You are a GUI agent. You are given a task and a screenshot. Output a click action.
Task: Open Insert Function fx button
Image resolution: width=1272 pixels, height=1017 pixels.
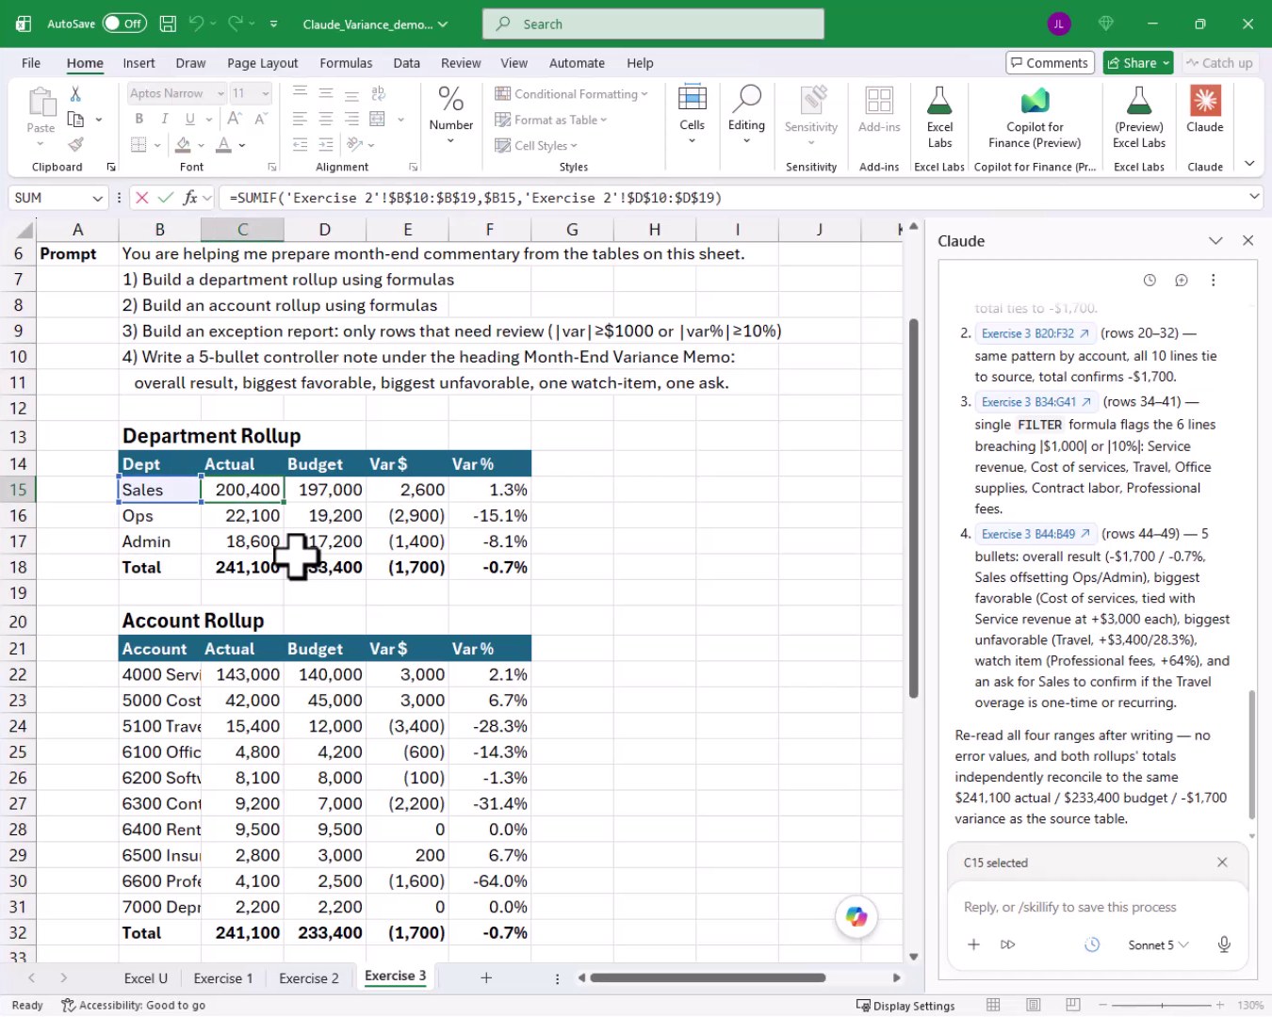(x=190, y=198)
